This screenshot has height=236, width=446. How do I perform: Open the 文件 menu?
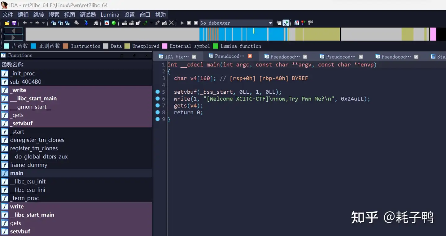(8, 15)
